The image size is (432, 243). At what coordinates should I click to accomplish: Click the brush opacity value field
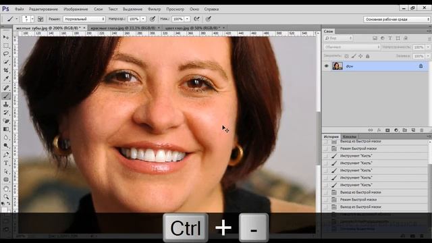[134, 19]
